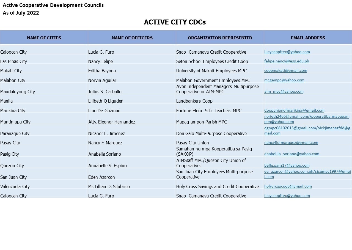Click the coopmakati@gmail.com email link
Viewport: 352px width, 250px height.
tap(285, 70)
